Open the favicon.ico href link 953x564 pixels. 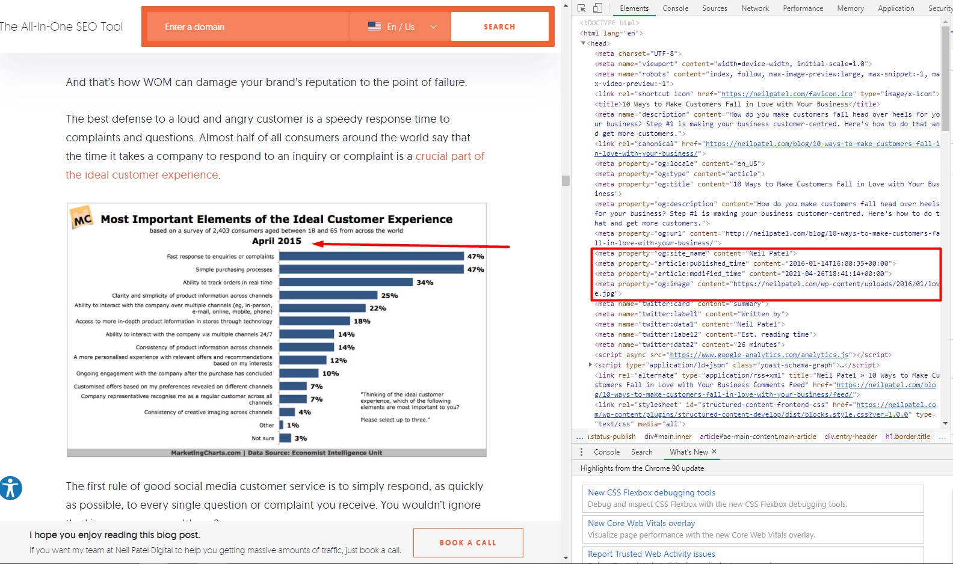pos(787,94)
